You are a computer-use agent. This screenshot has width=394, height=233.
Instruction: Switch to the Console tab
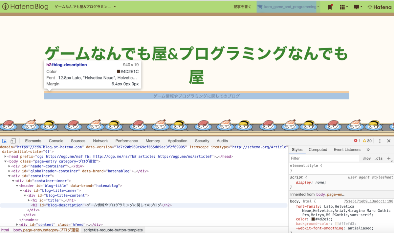tap(56, 141)
